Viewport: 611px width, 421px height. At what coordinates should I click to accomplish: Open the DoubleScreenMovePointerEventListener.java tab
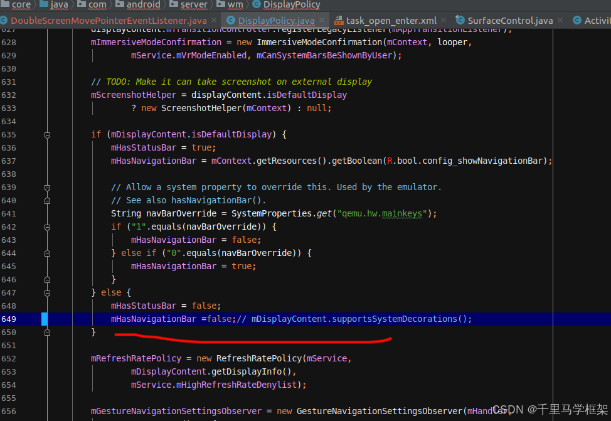109,20
